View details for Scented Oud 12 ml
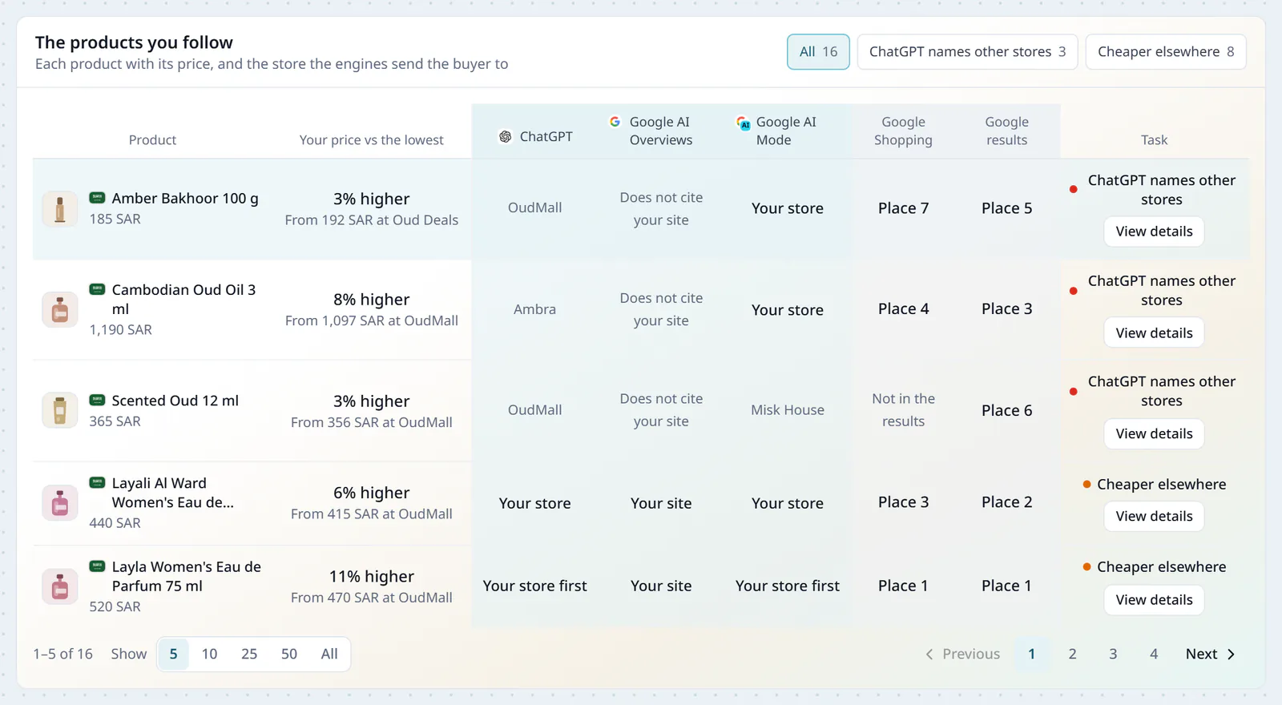 pos(1154,434)
